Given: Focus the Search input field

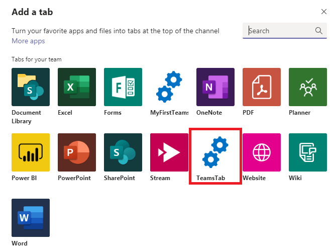Looking at the screenshot, I should 285,31.
